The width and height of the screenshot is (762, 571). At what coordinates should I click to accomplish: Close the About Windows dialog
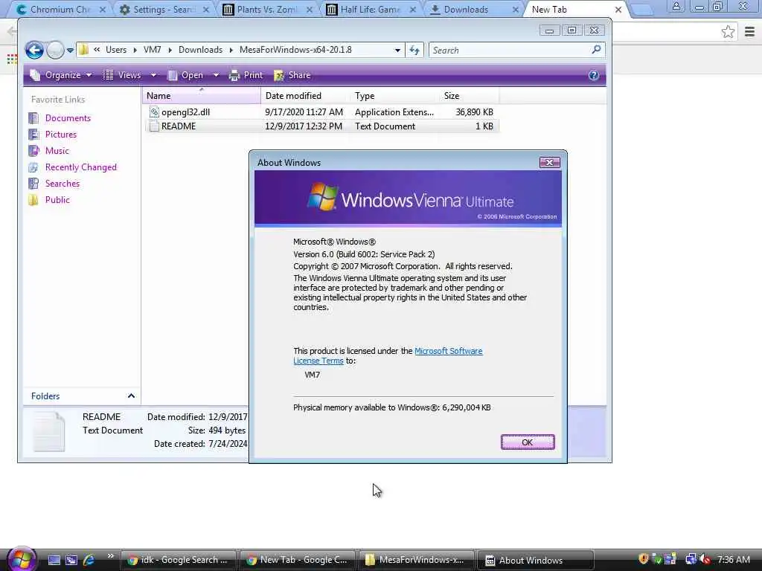click(550, 163)
